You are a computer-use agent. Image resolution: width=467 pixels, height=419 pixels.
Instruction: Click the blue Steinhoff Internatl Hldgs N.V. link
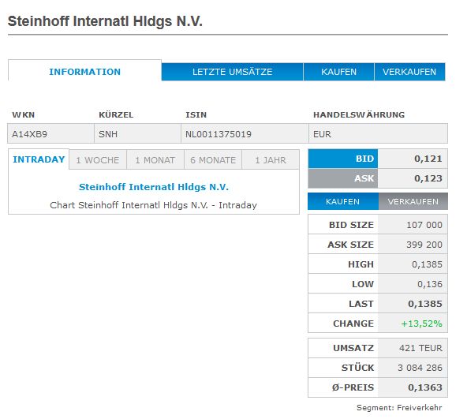click(x=154, y=187)
